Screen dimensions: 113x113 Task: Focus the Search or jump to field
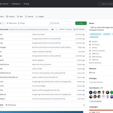(x=106, y=4)
